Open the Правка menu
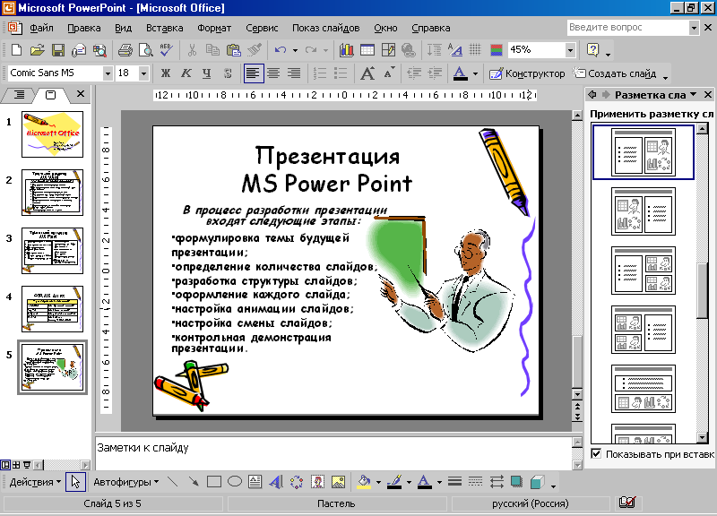 [84, 28]
